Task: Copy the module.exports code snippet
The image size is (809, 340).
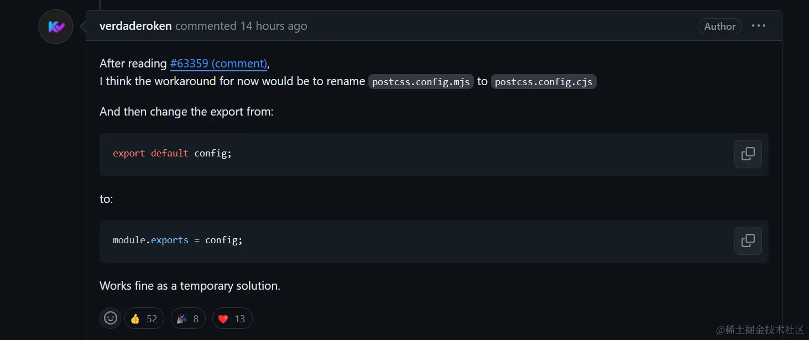Action: 748,240
